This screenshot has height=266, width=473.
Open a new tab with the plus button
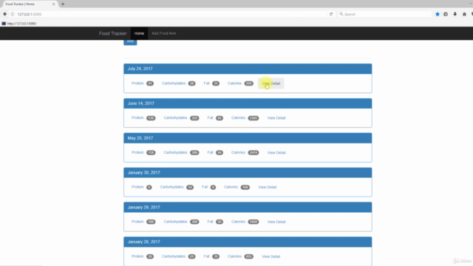pos(63,4)
